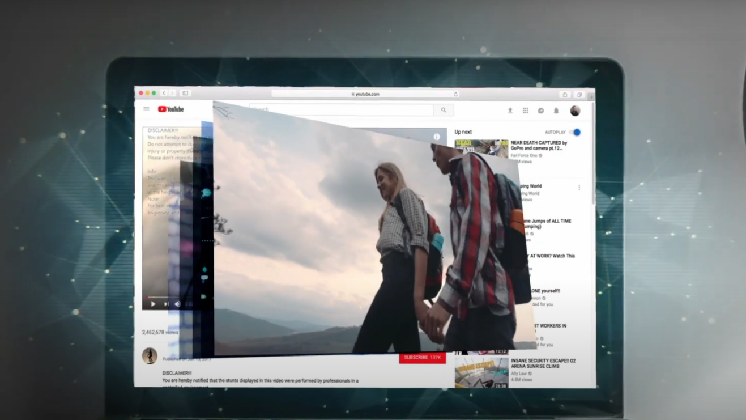Open the Ally Law channel link
Screen dimensions: 746x420
pyautogui.click(x=521, y=374)
